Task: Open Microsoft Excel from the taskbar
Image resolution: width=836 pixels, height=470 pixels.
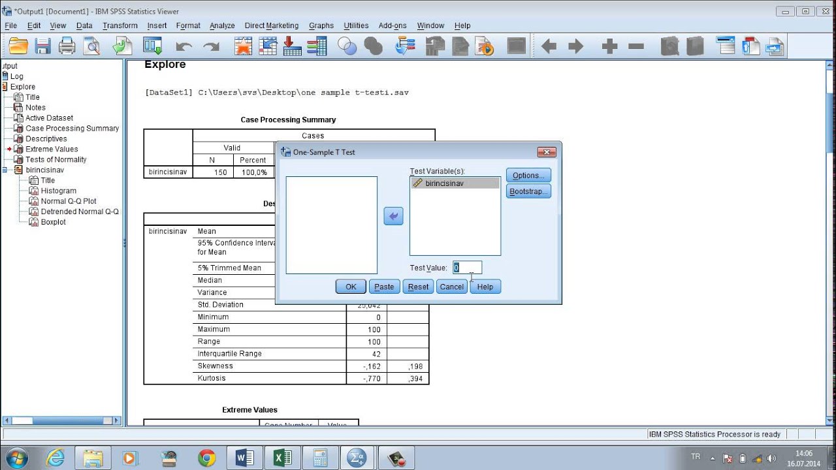Action: (283, 458)
